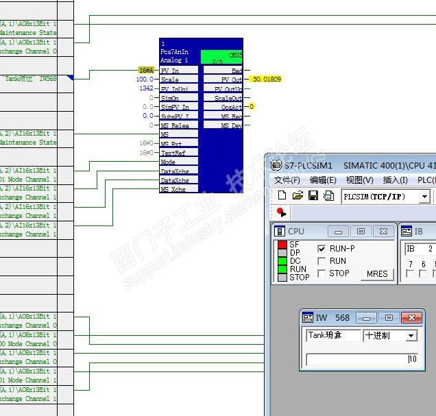Image resolution: width=436 pixels, height=416 pixels.
Task: Click the red record/playback icon
Action: click(281, 212)
